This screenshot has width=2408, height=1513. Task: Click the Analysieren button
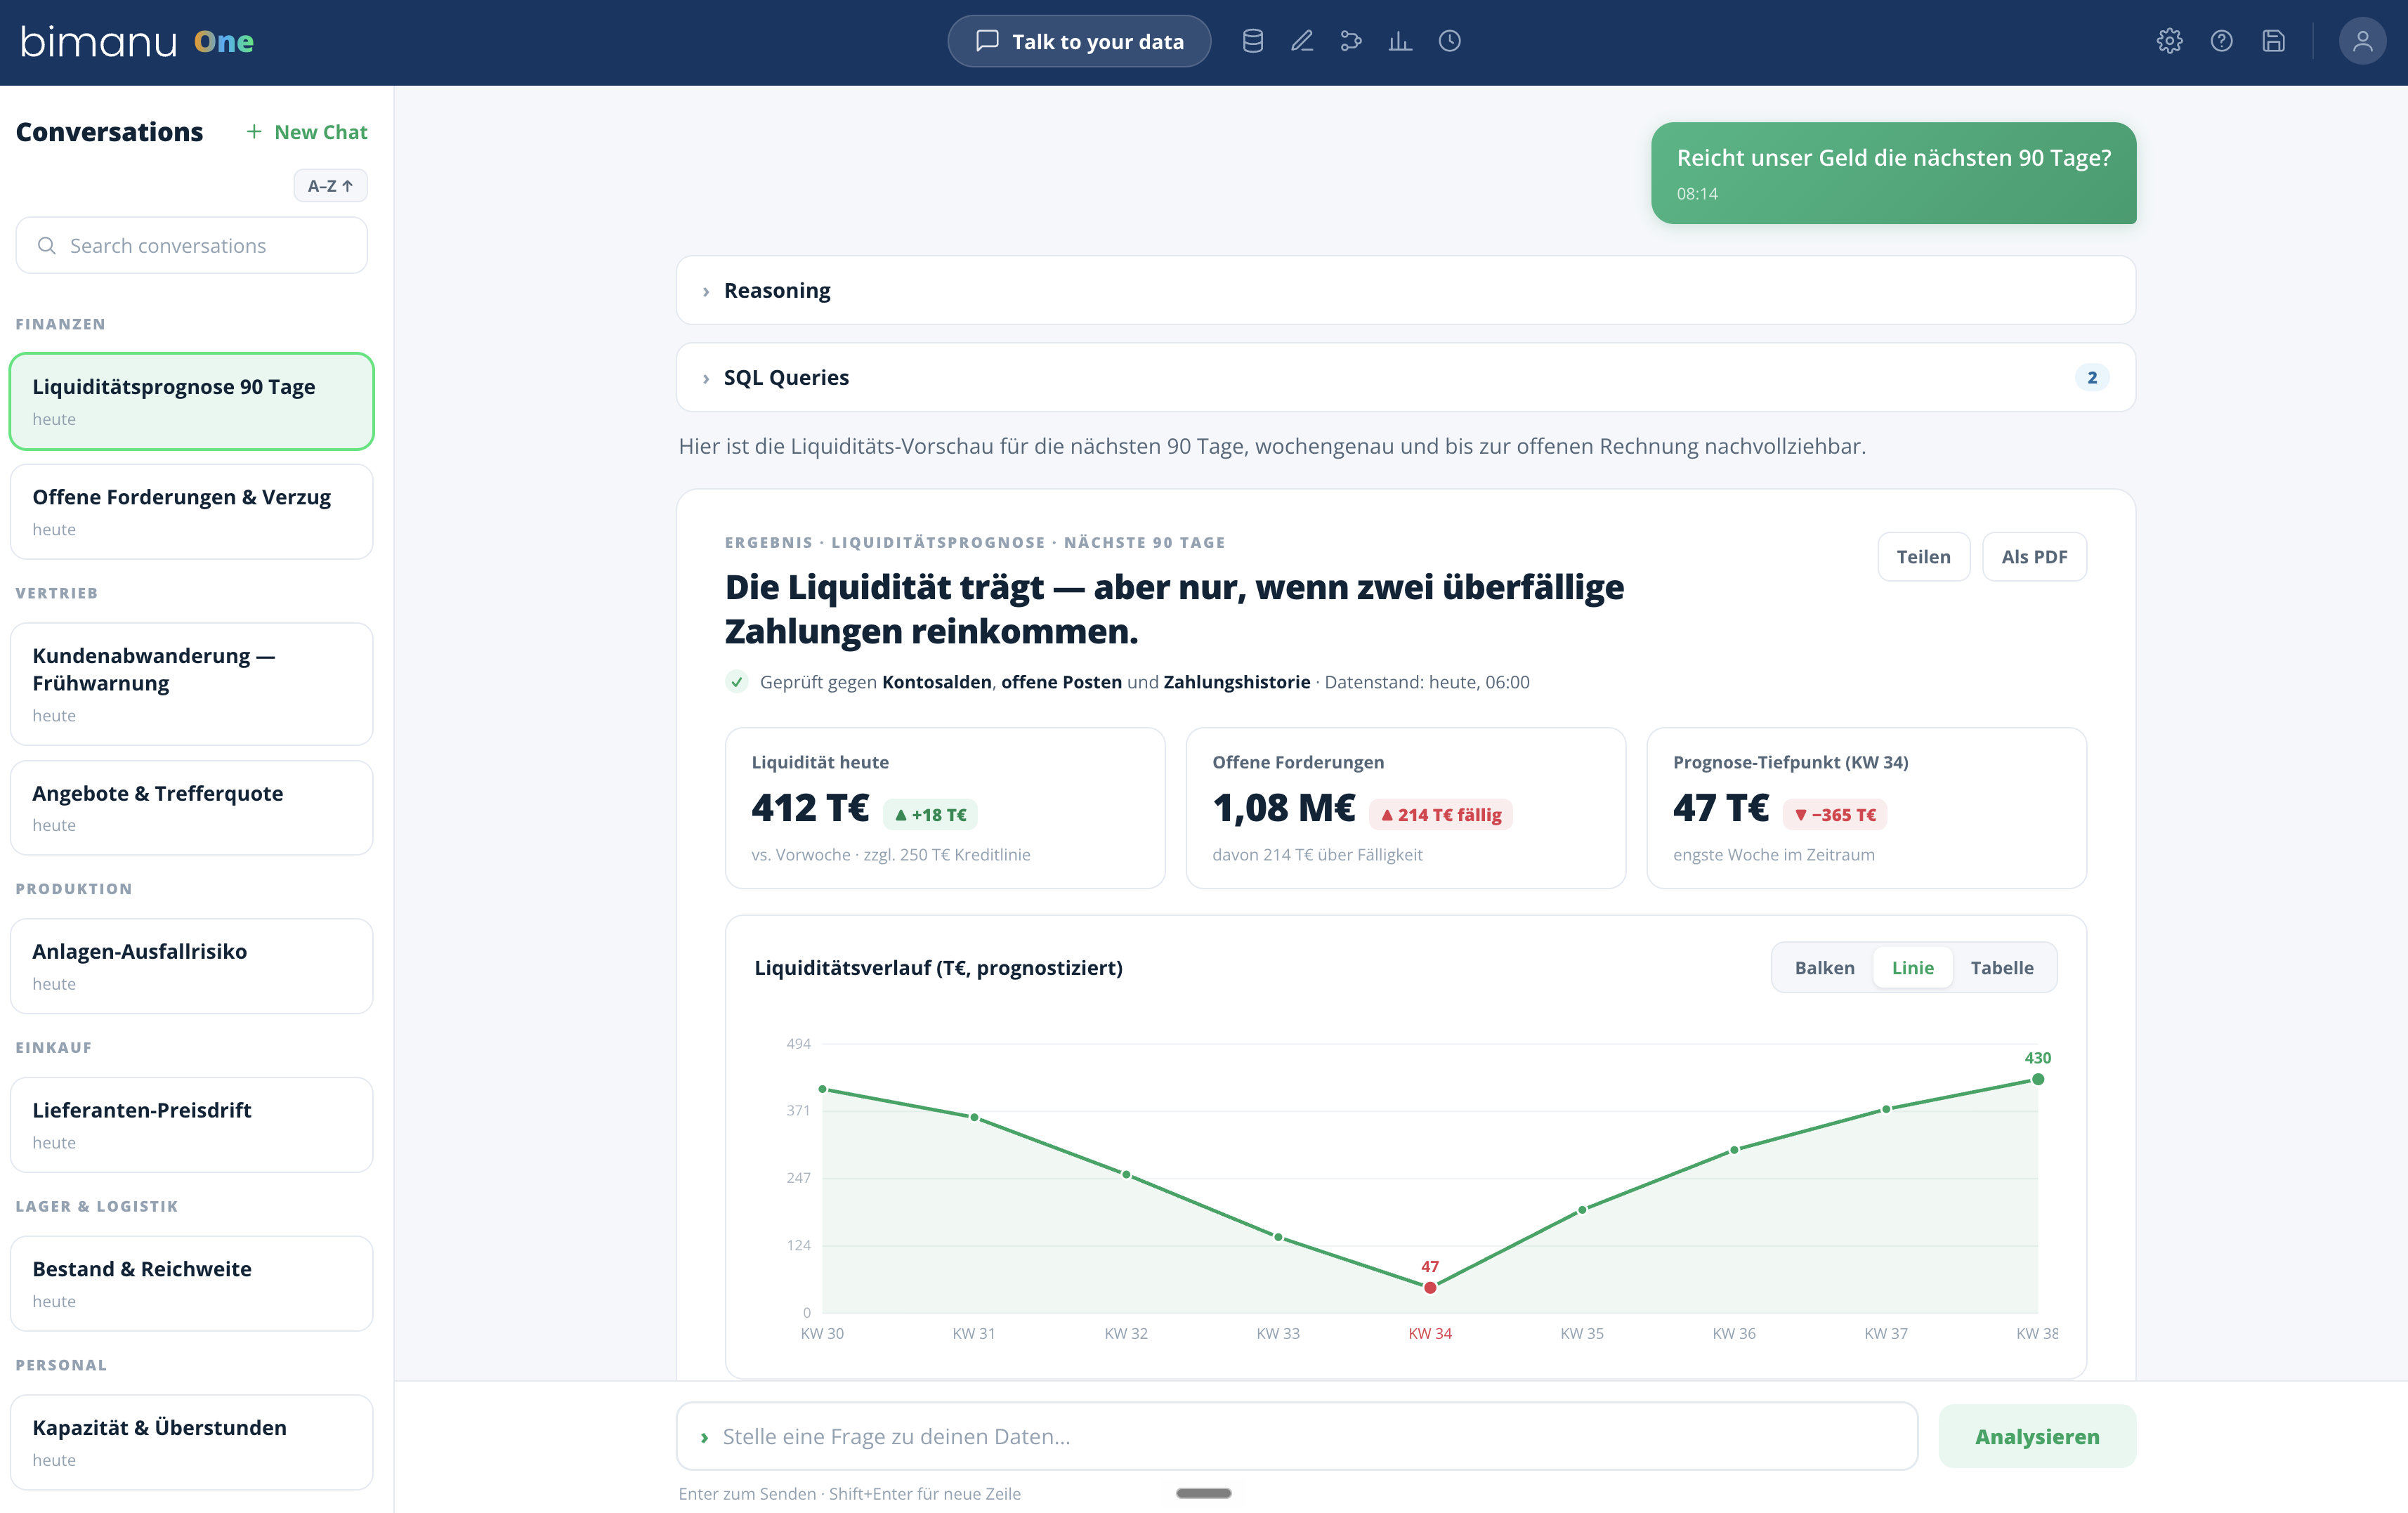(2037, 1437)
